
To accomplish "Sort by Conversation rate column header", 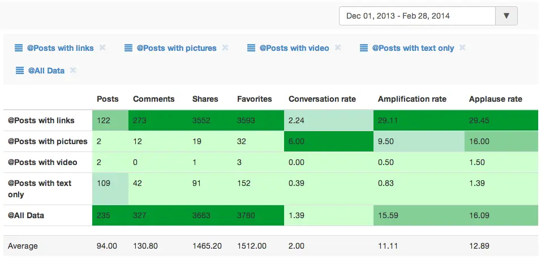I will tap(322, 99).
